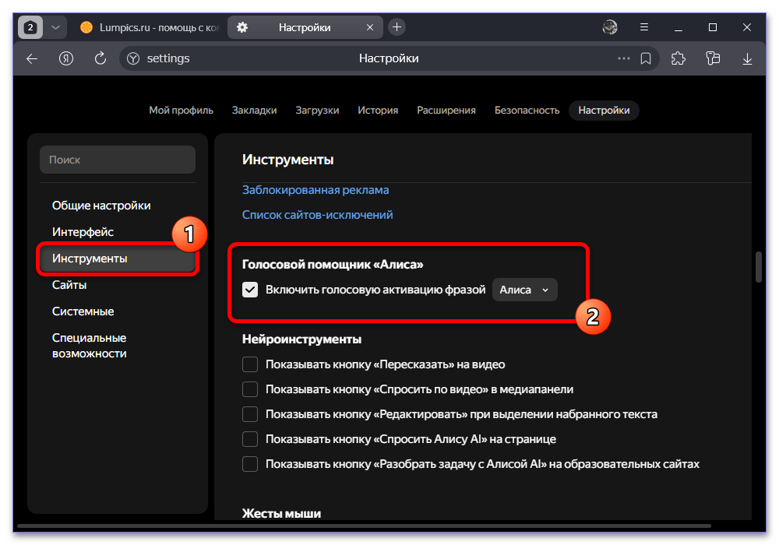Click Голосовой помощник «Алиса» heading
779x545 pixels.
(x=333, y=265)
